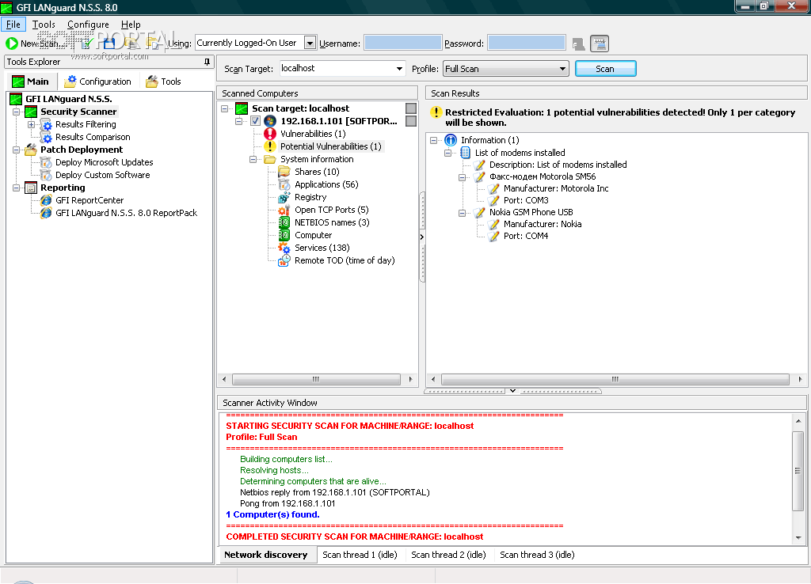The width and height of the screenshot is (811, 584).
Task: Expand the Results Filtering node
Action: tap(31, 124)
